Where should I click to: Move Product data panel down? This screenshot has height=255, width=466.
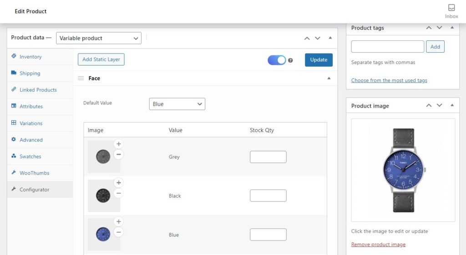(318, 38)
